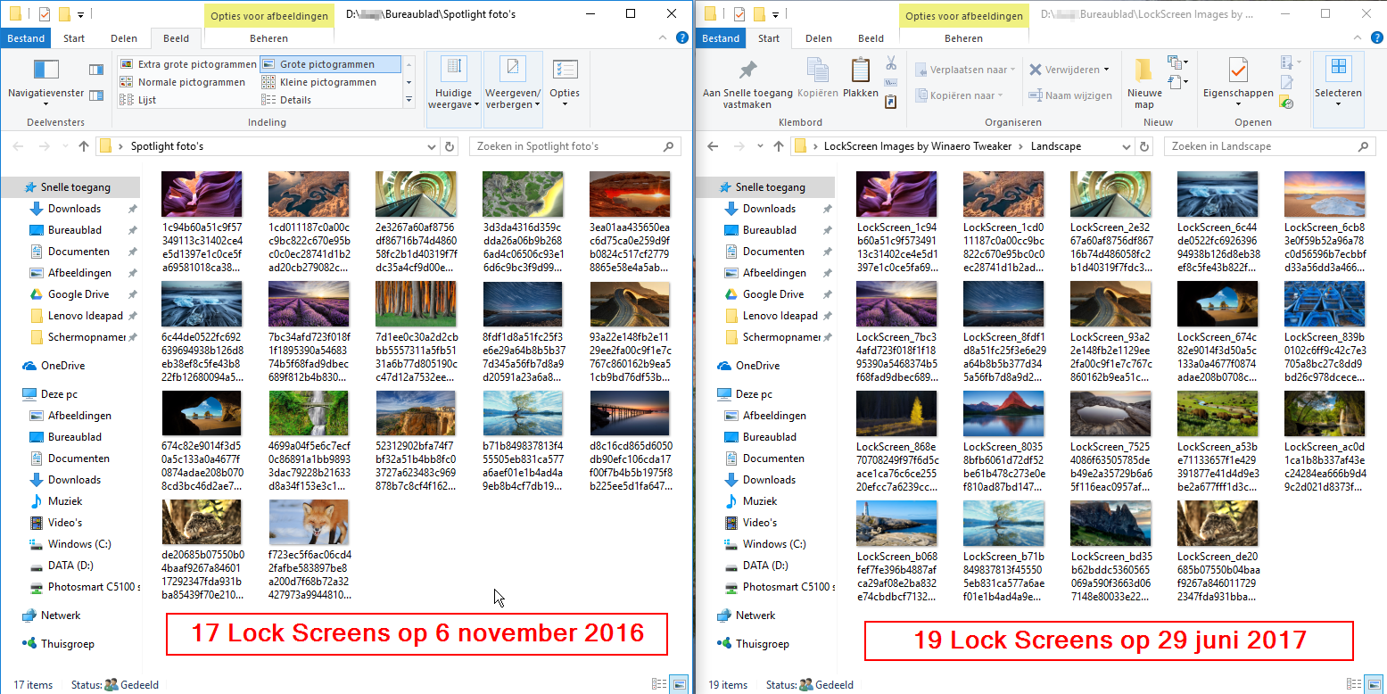Image resolution: width=1387 pixels, height=694 pixels.
Task: Go up one level from Spotlight foto's
Action: (x=84, y=146)
